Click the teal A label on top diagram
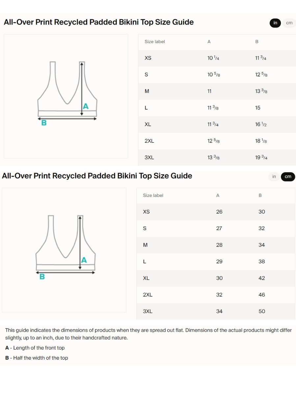 (x=86, y=106)
